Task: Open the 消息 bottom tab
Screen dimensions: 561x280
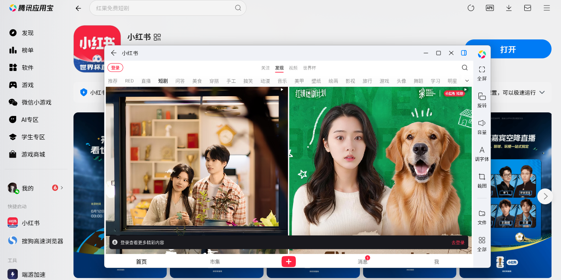Action: coord(363,261)
